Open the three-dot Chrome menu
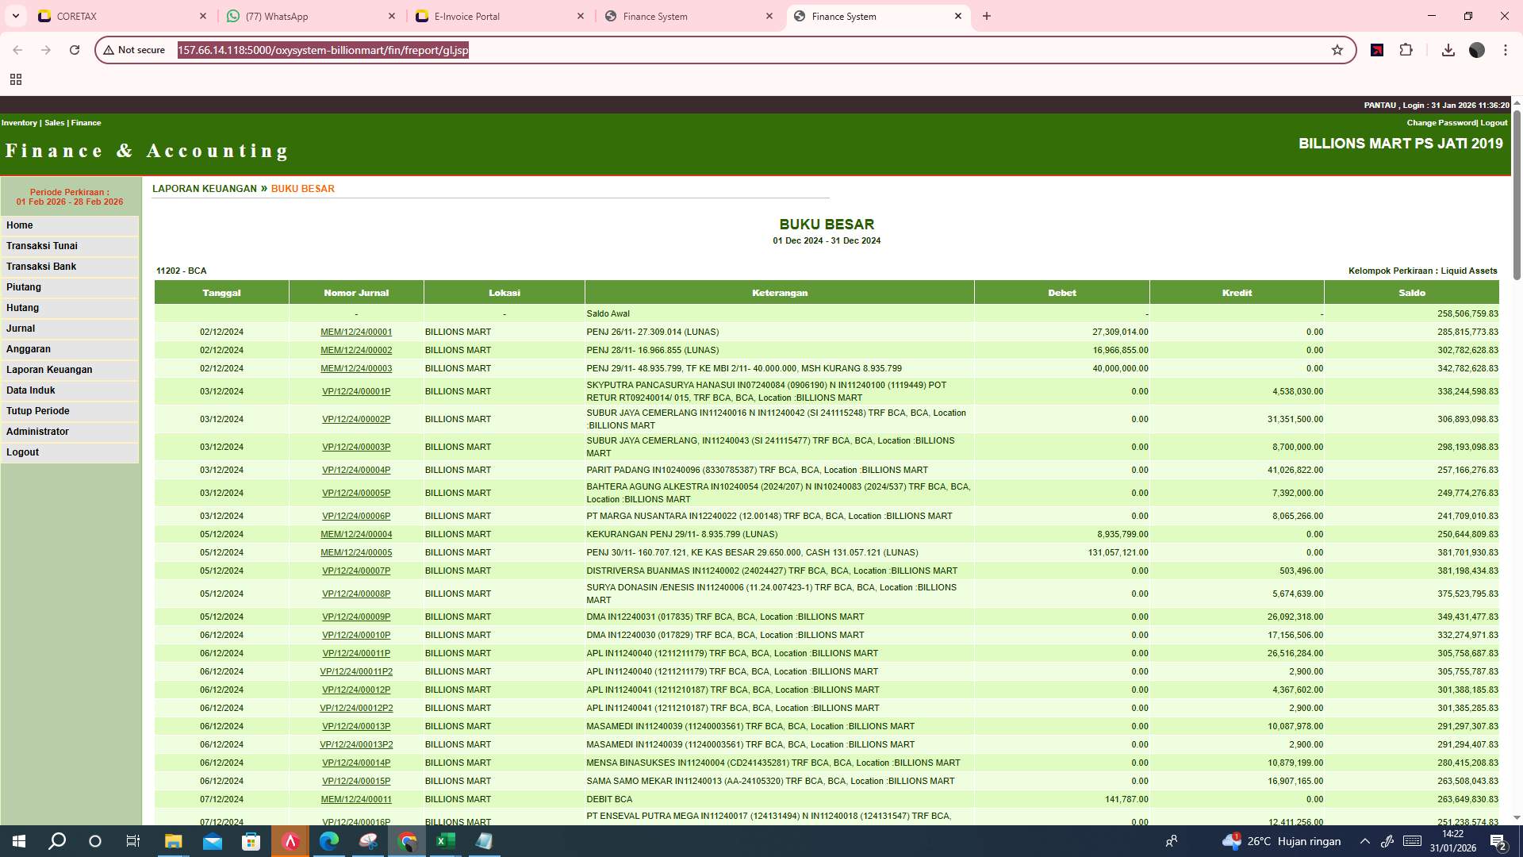 (1505, 49)
